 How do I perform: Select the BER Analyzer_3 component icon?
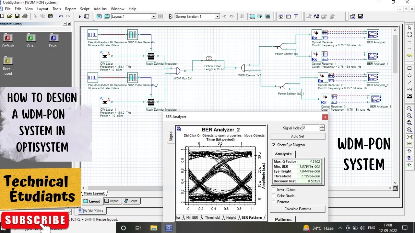376,99
